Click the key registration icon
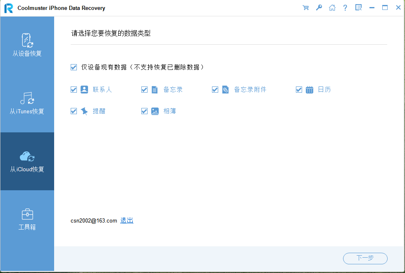 [319, 8]
